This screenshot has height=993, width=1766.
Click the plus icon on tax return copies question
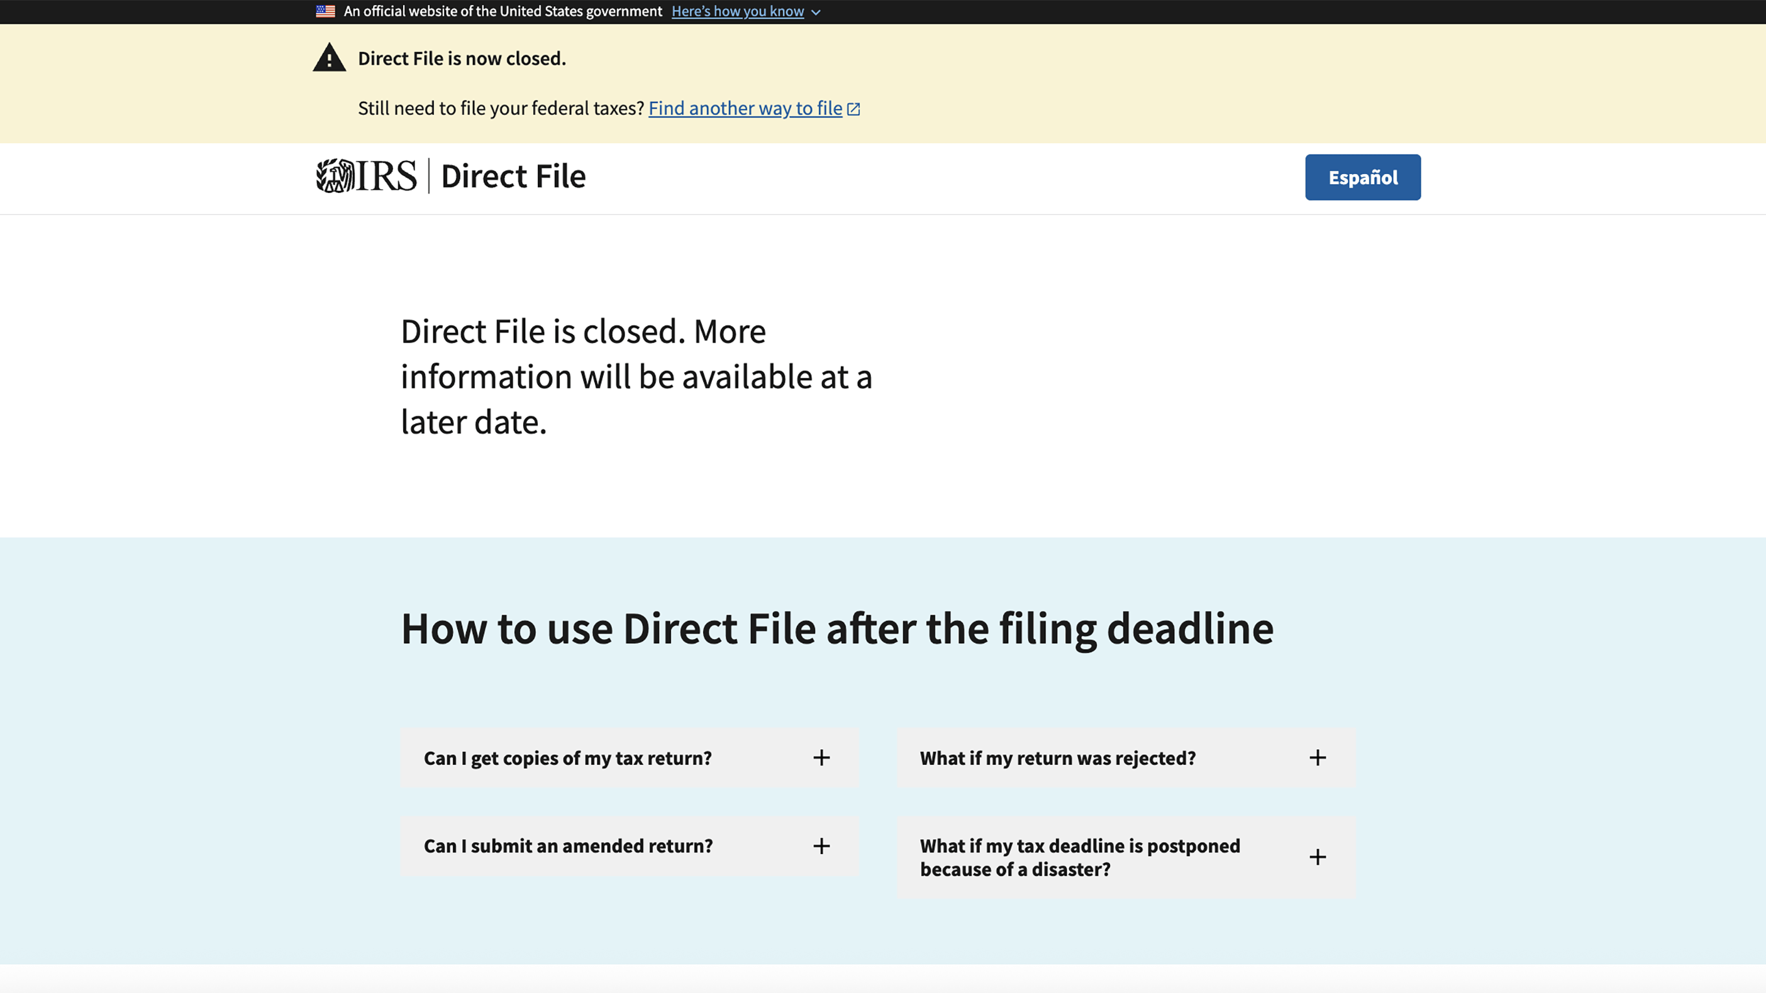pos(821,758)
